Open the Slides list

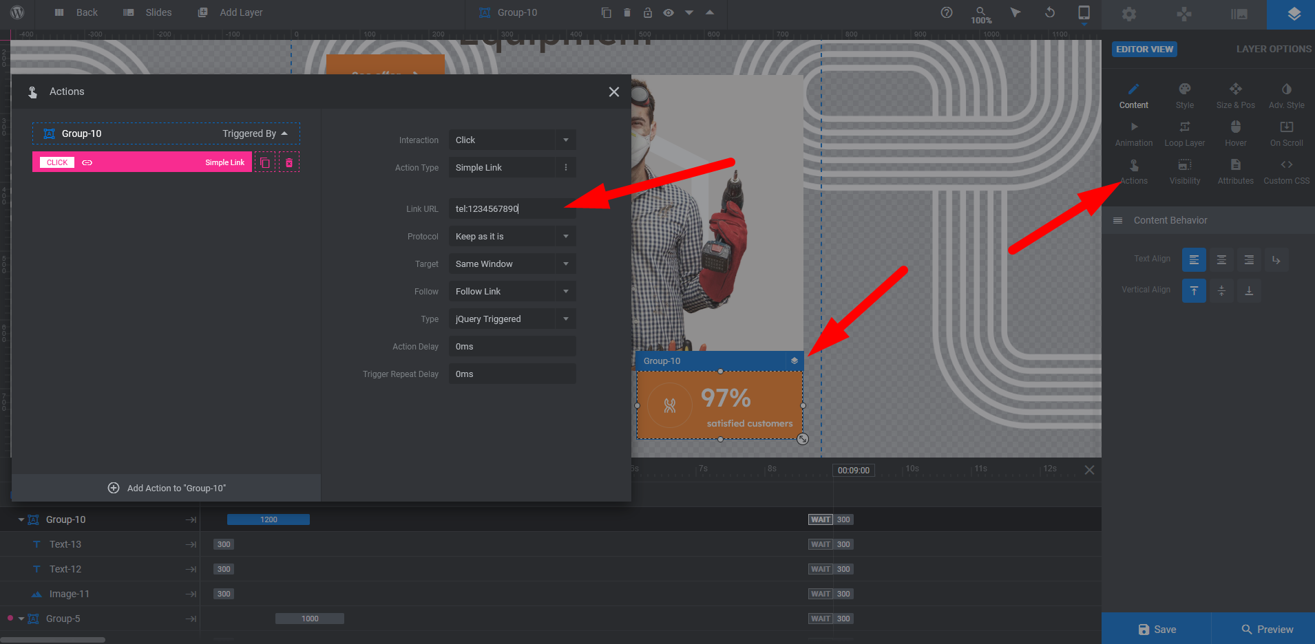click(x=147, y=12)
